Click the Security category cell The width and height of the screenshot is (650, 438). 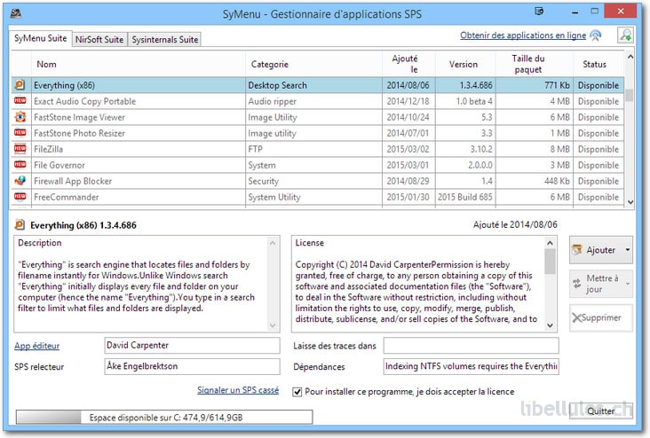(313, 181)
